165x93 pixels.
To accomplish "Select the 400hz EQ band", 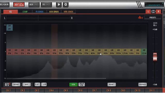I will (93, 52).
